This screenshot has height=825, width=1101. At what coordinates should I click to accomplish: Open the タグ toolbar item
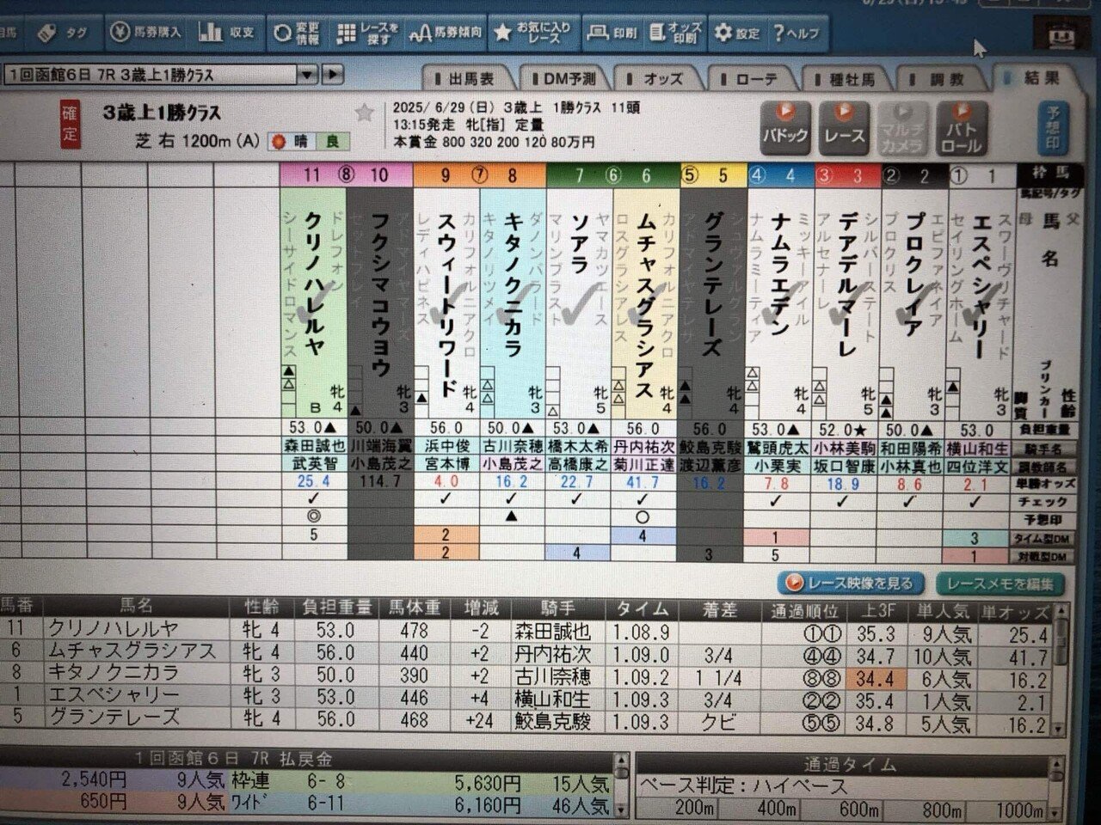coord(65,33)
